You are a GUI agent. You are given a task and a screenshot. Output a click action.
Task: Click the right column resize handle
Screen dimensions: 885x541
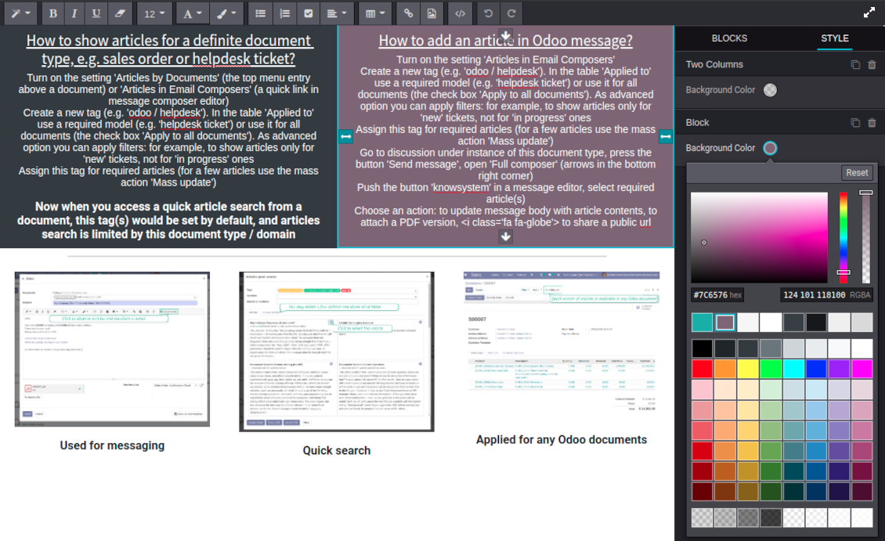pyautogui.click(x=666, y=136)
